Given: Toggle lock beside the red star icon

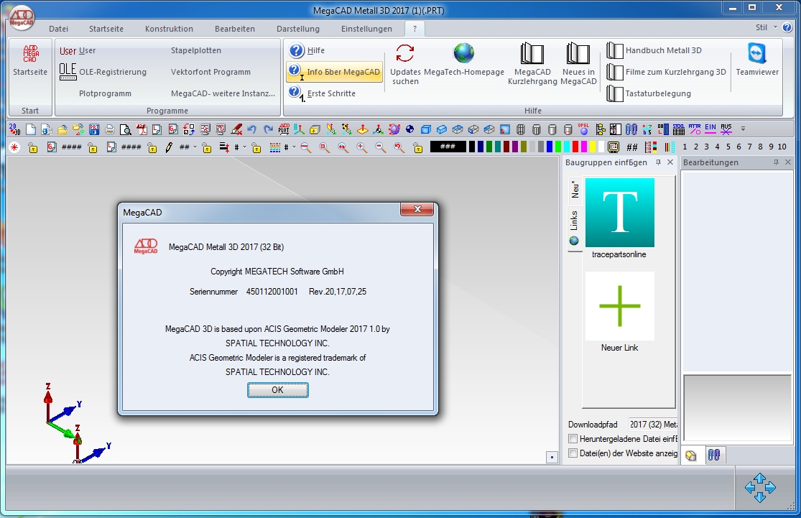Looking at the screenshot, I should click(x=33, y=147).
